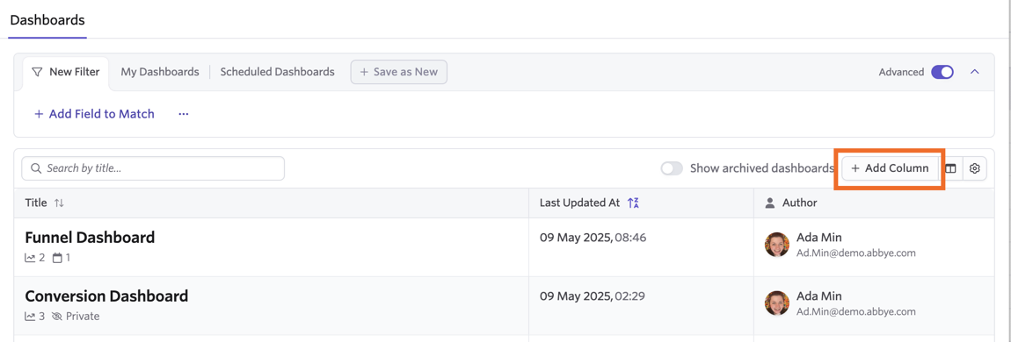The height and width of the screenshot is (342, 1011).
Task: Click the funnel icon on New Filter
Action: pyautogui.click(x=38, y=72)
